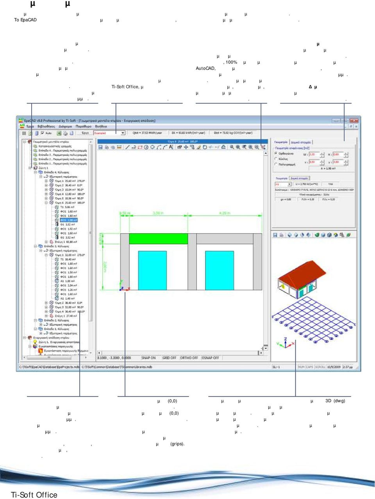Switch to the upper Δομικό στοιχείο tab
The height and width of the screenshot is (499, 375).
pyautogui.click(x=301, y=142)
